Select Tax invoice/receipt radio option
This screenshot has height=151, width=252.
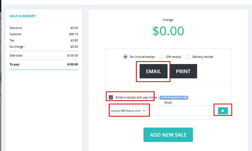point(125,57)
